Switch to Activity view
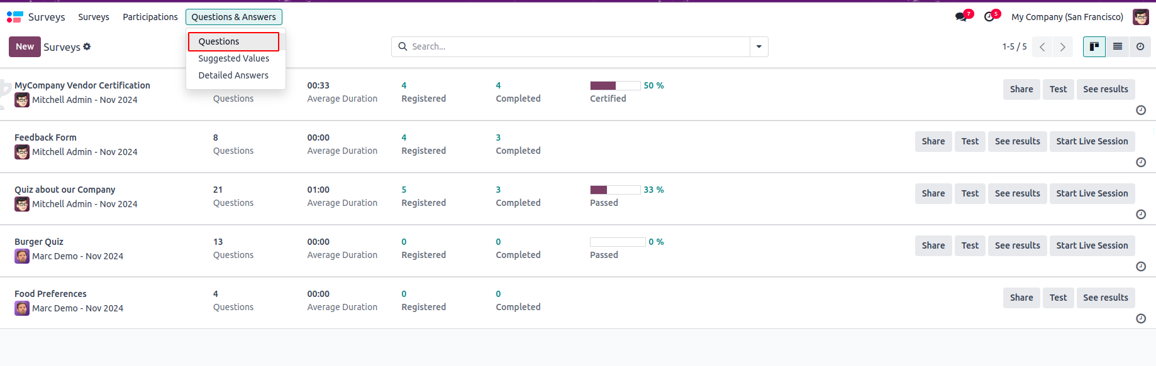 (1140, 46)
